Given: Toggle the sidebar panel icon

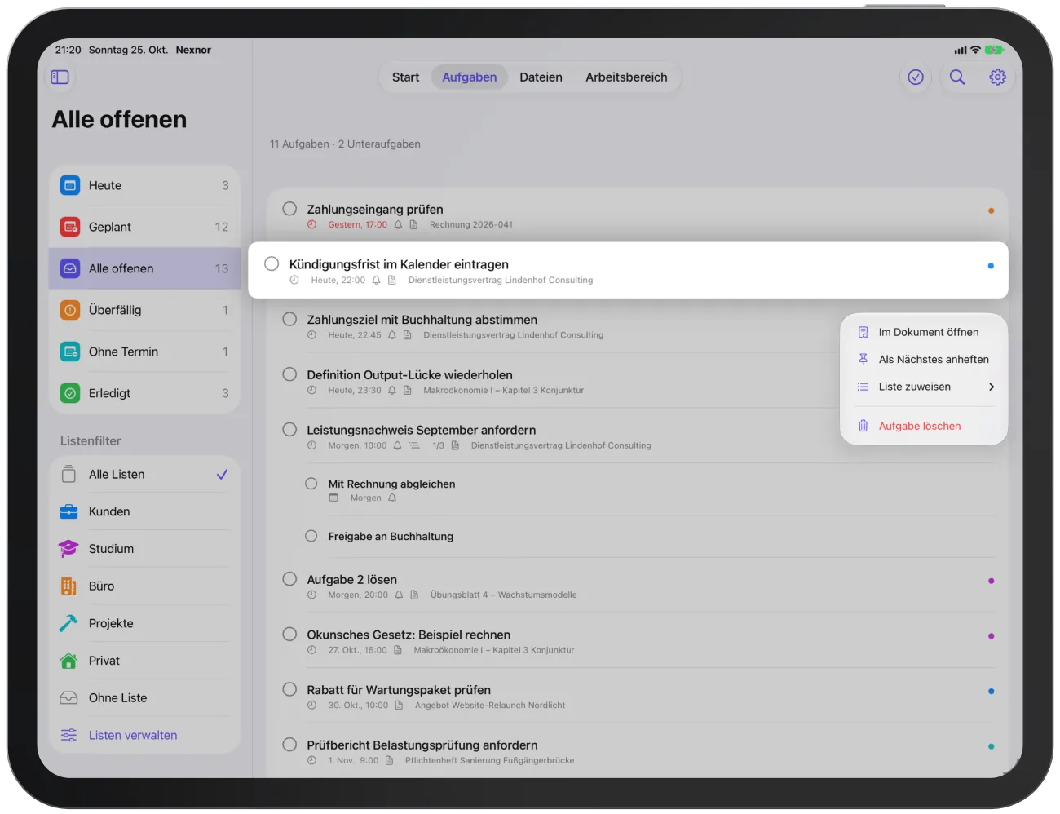Looking at the screenshot, I should coord(60,77).
